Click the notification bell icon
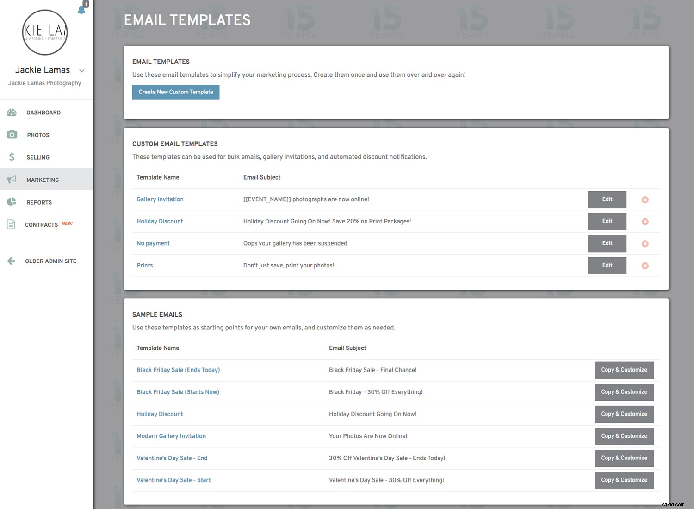 point(81,10)
